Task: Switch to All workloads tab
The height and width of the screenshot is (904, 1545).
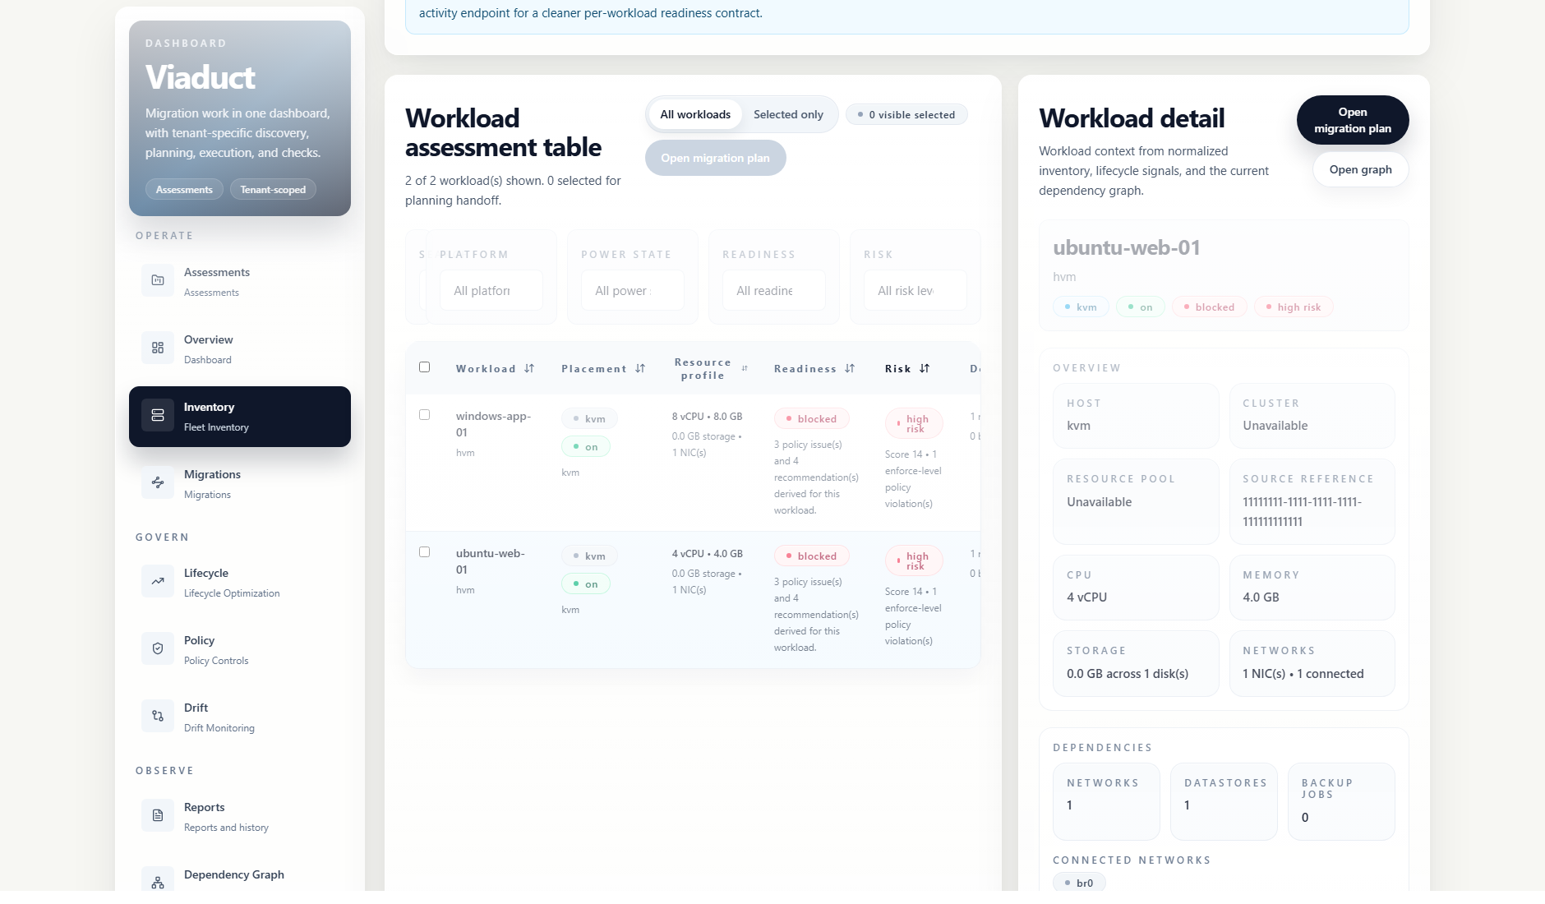Action: point(695,114)
